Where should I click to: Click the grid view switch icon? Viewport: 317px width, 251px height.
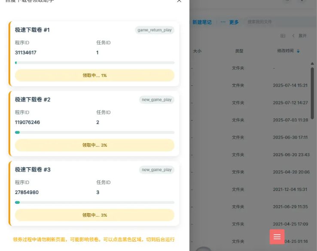[283, 36]
